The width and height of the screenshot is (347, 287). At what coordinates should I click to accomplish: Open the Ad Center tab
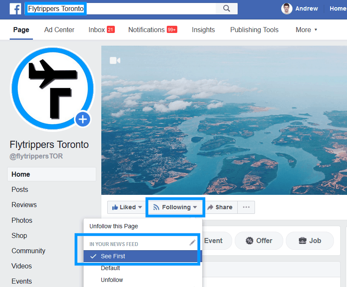(59, 30)
